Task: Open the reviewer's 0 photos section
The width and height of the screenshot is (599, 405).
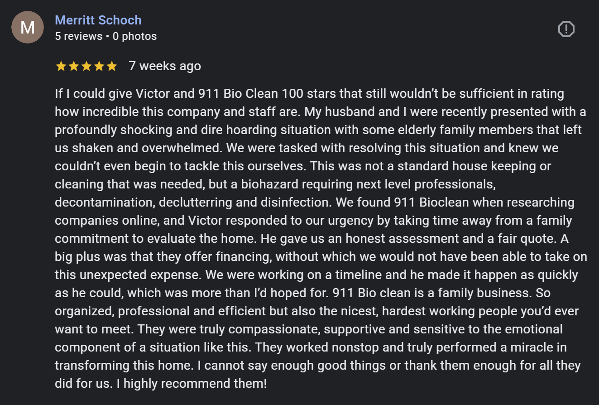Action: [134, 36]
